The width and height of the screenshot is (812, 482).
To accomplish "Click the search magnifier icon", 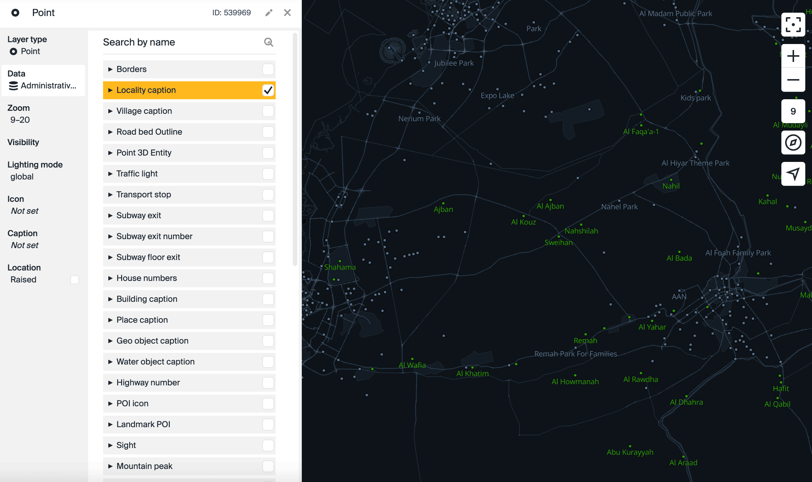I will pos(269,42).
